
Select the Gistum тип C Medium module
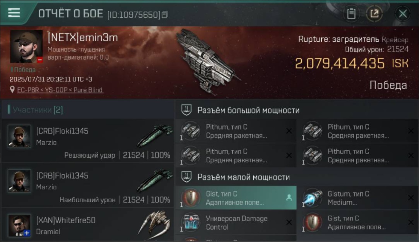click(357, 198)
